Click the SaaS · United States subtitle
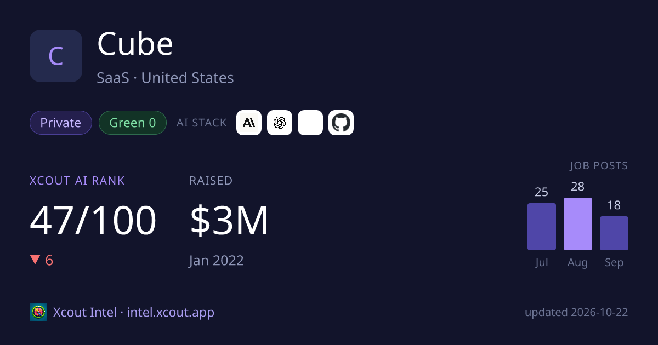Screen dimensions: 658x345 click(x=166, y=78)
